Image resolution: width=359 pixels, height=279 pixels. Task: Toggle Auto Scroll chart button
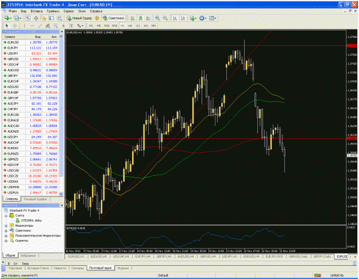coord(175,18)
